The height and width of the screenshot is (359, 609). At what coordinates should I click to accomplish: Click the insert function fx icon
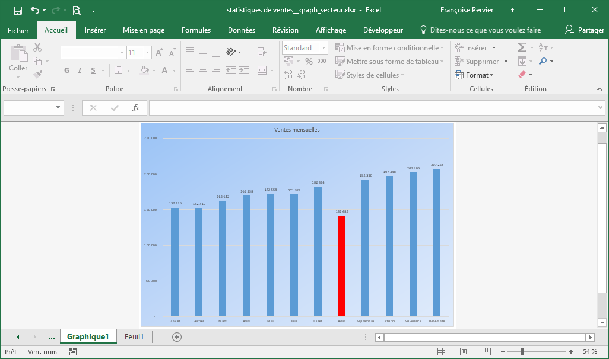tap(136, 108)
